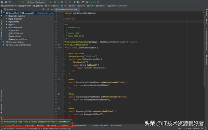This screenshot has width=208, height=130.
Task: Click the GatewayApplication breadcrumb item
Action: click(x=117, y=6)
